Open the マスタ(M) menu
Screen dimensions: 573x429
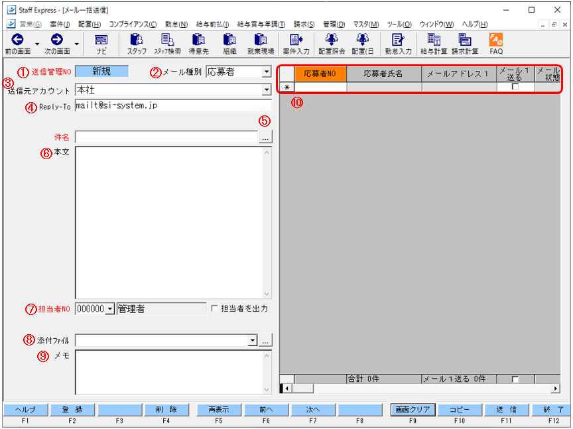[366, 25]
